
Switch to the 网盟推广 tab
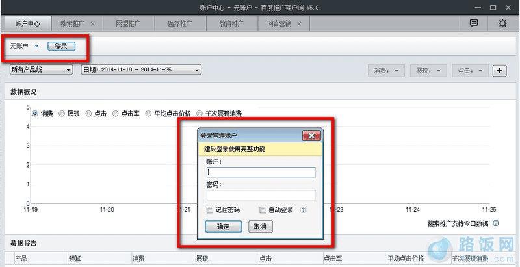click(128, 24)
